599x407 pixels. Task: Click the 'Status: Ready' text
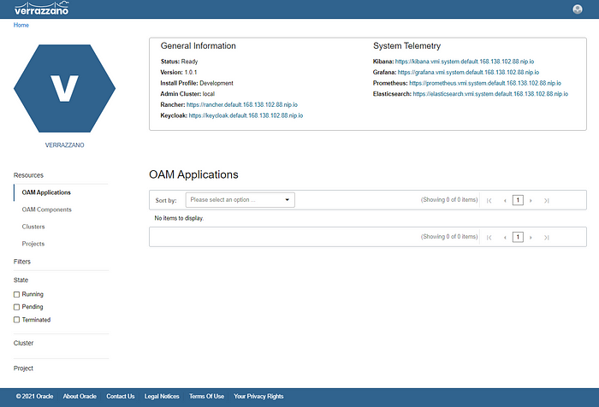pos(179,62)
